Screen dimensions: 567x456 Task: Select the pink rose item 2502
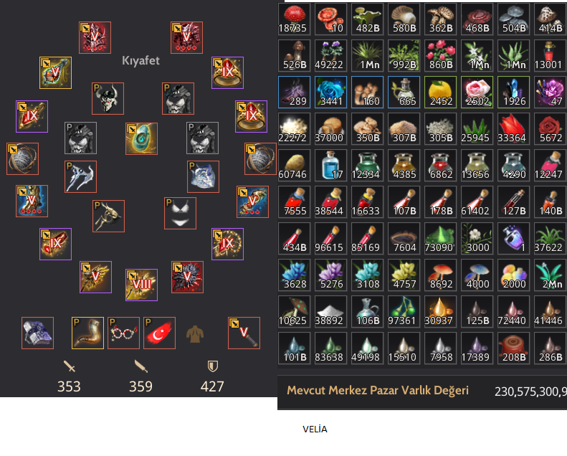477,92
